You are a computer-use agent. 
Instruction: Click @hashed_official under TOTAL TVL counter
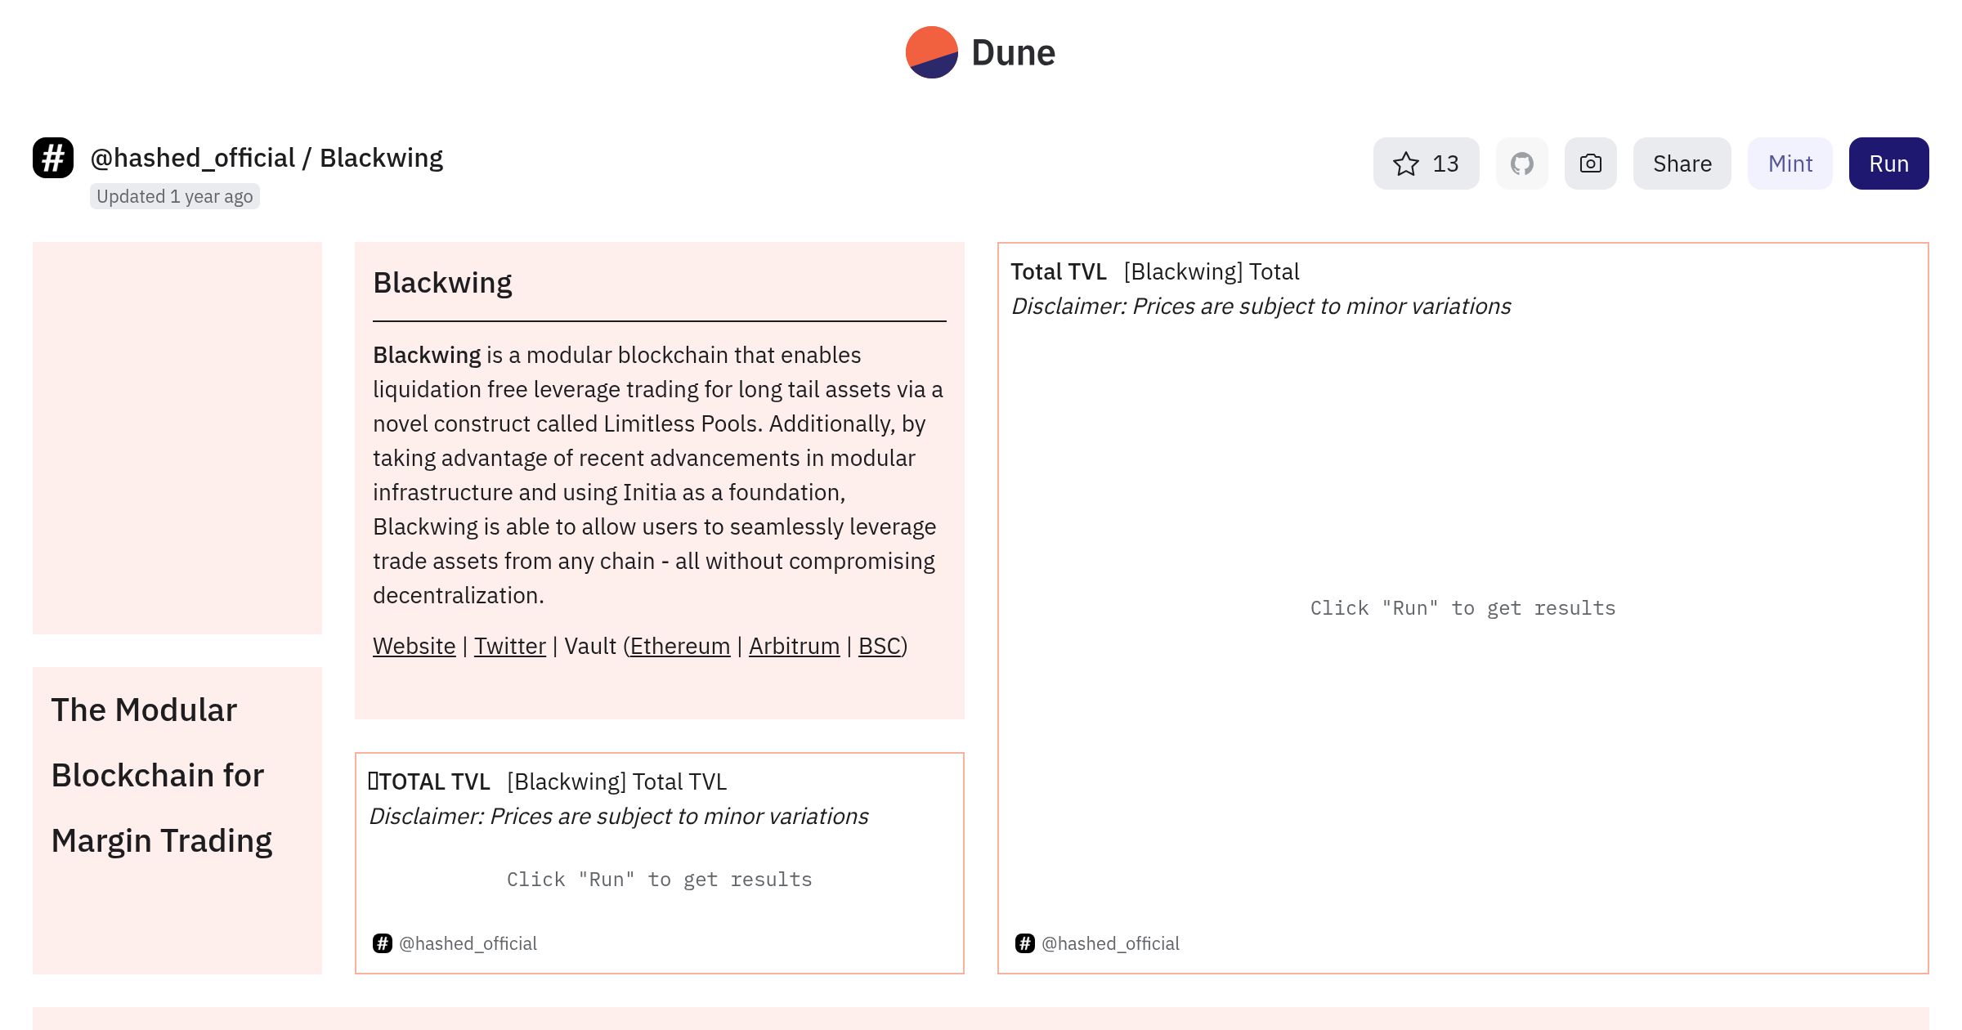coord(468,943)
